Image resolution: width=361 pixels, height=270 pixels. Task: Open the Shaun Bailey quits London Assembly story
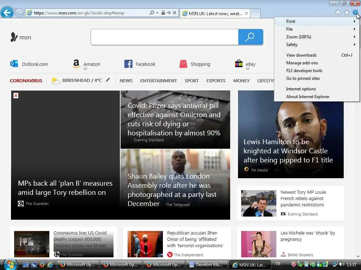click(x=172, y=190)
